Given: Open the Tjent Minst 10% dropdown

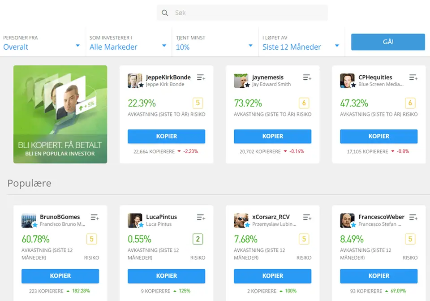Looking at the screenshot, I should coord(215,43).
